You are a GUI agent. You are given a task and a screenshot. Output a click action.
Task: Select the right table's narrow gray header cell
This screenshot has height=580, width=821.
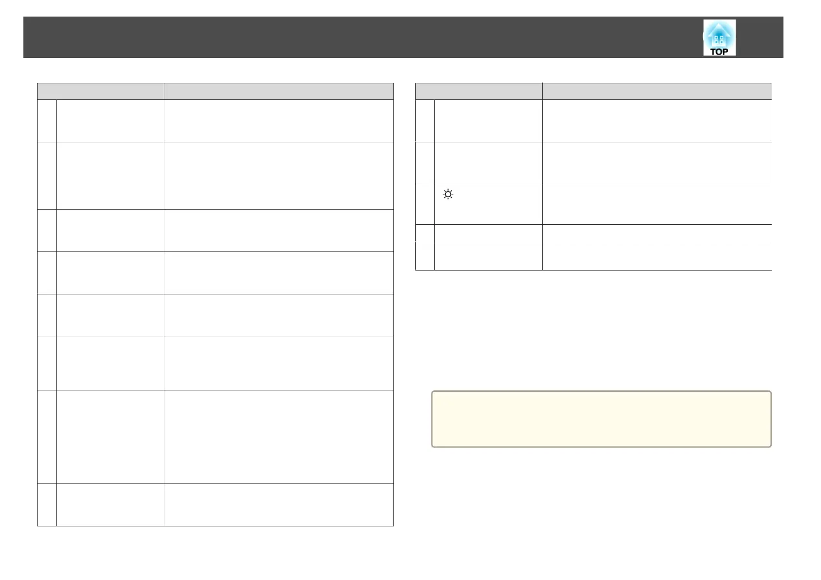tap(479, 91)
